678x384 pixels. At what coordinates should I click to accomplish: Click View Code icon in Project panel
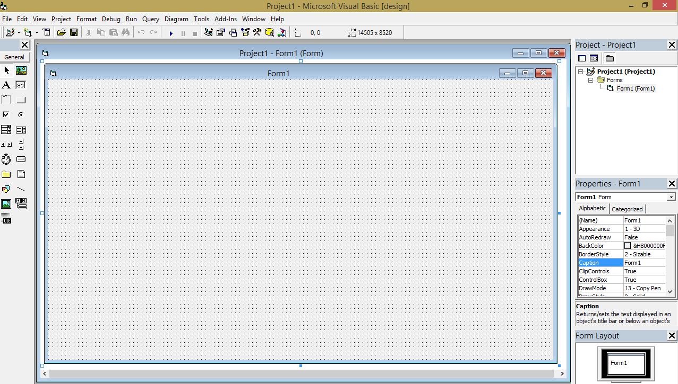point(582,58)
